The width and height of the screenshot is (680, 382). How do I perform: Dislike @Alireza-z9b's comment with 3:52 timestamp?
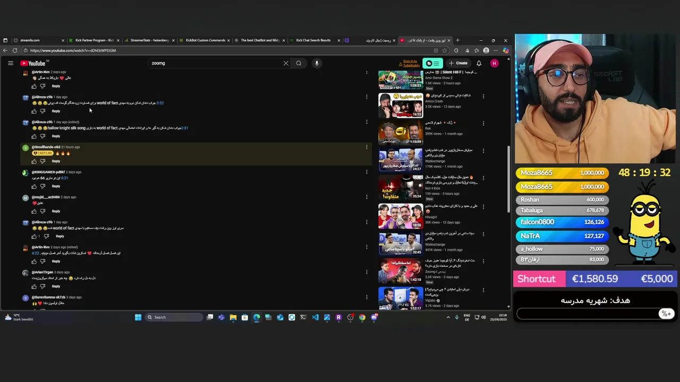point(43,111)
